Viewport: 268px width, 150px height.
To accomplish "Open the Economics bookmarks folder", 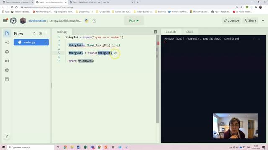I will point(160,12).
